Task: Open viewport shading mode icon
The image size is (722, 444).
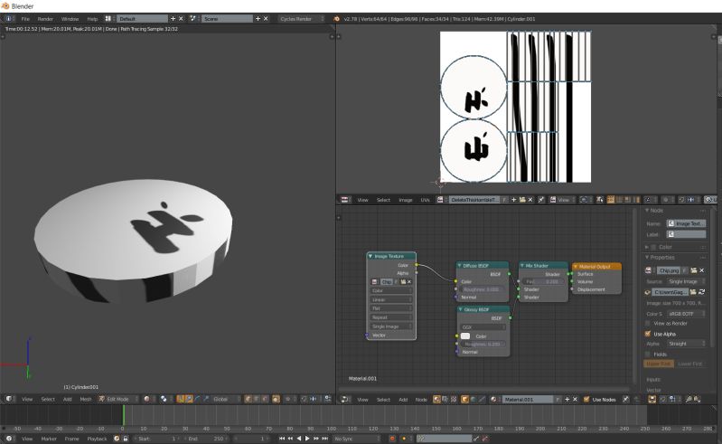Action: [x=147, y=400]
